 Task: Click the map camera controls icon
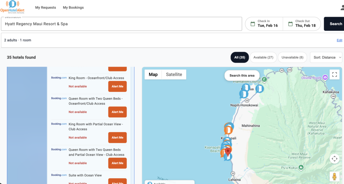(x=334, y=158)
